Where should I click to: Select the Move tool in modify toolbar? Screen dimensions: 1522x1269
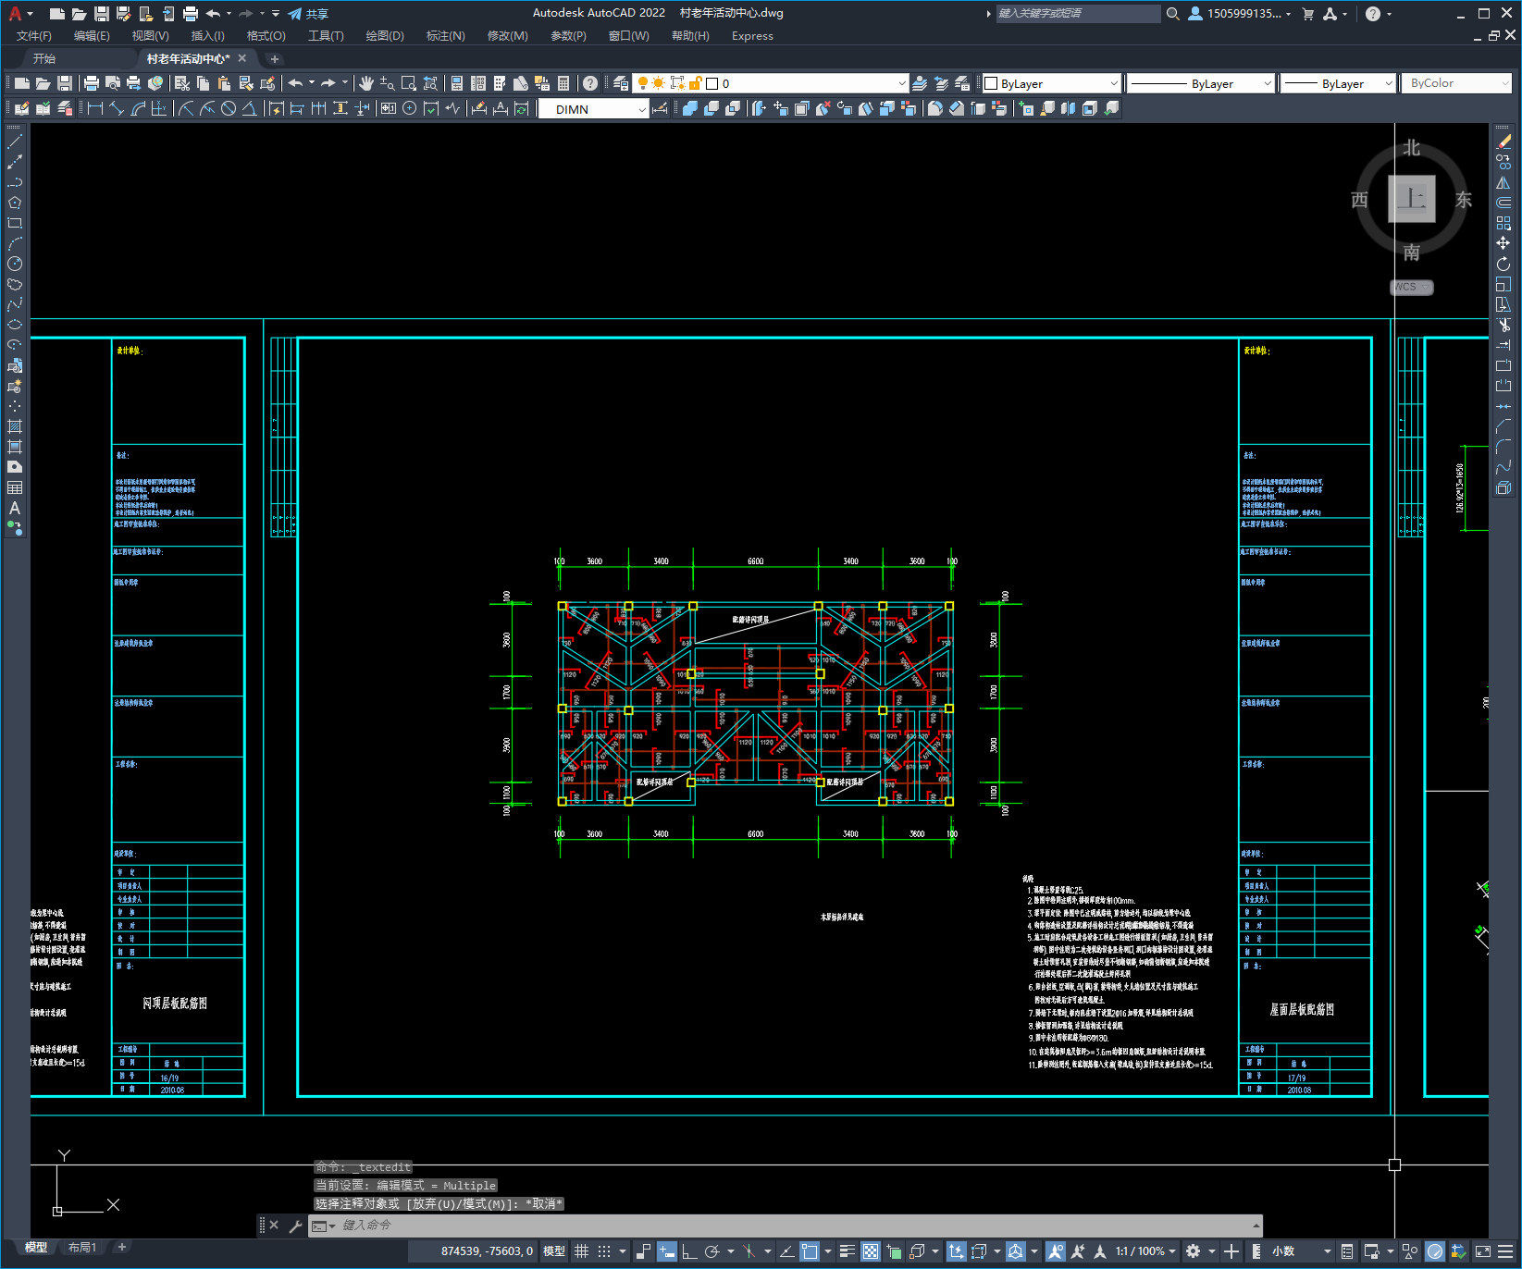pos(1503,243)
